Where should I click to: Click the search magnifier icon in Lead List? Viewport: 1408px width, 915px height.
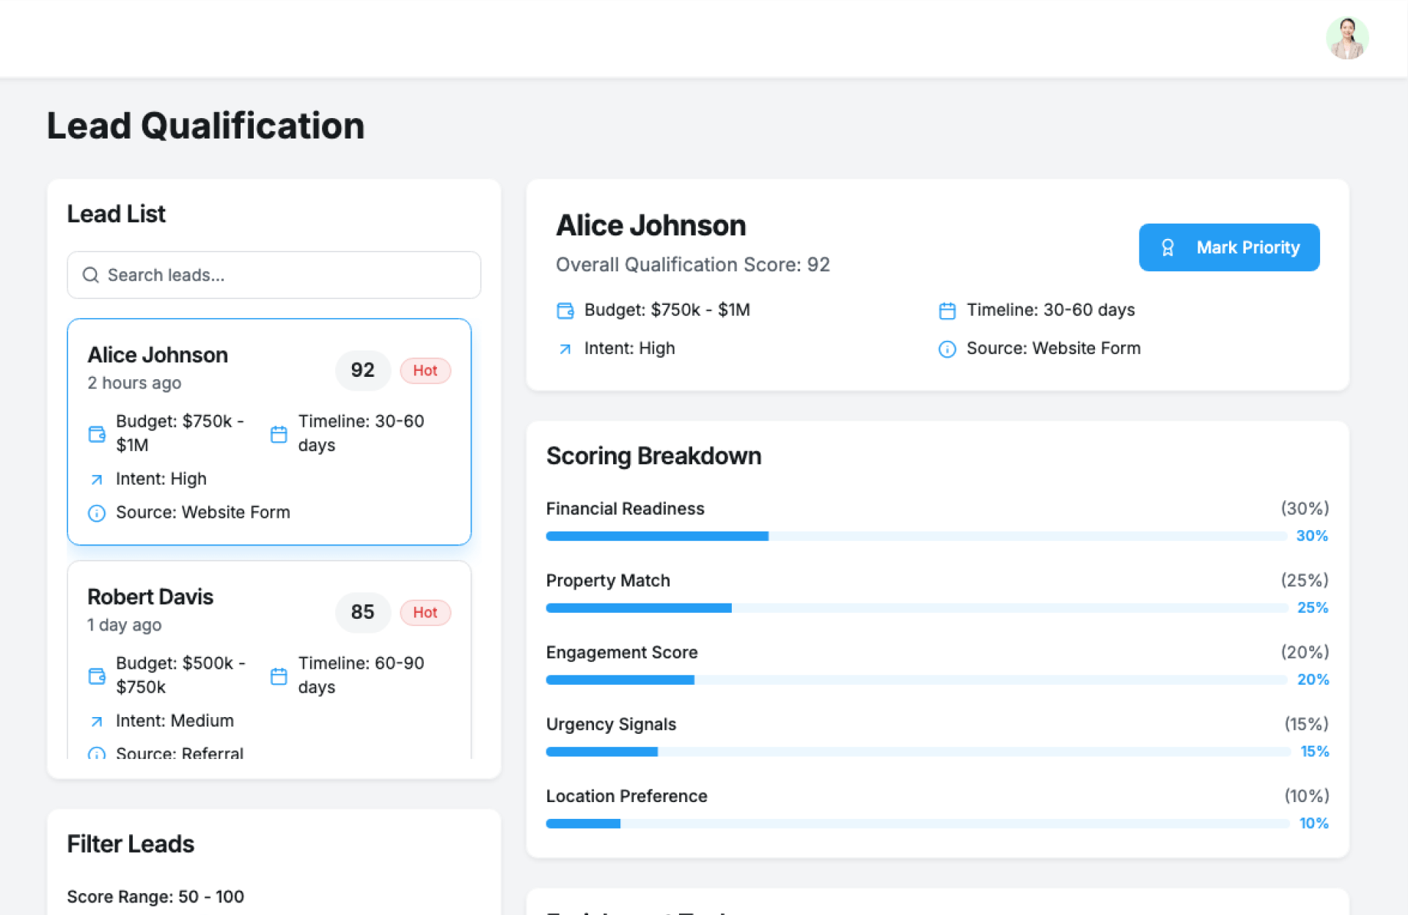(x=90, y=275)
